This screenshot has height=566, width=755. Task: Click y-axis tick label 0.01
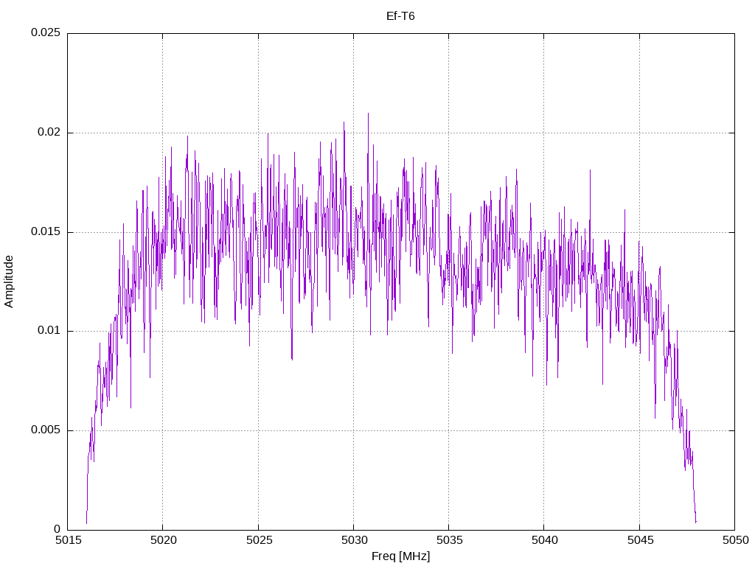tap(49, 331)
